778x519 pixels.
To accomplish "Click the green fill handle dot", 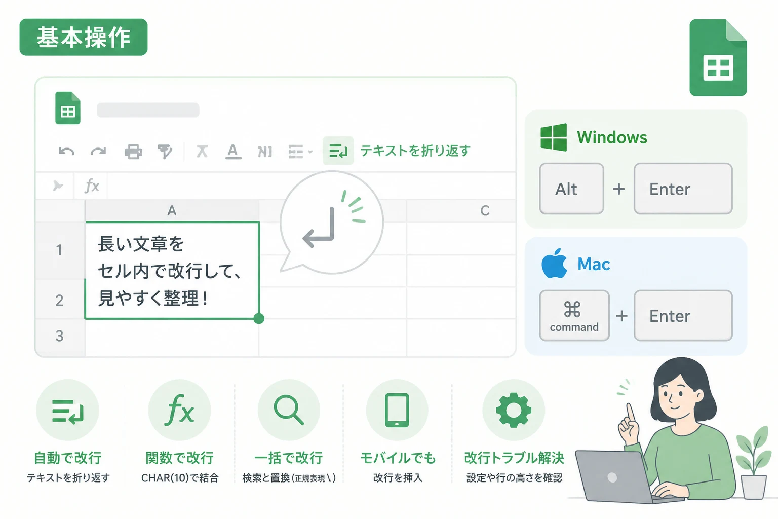I will (259, 318).
